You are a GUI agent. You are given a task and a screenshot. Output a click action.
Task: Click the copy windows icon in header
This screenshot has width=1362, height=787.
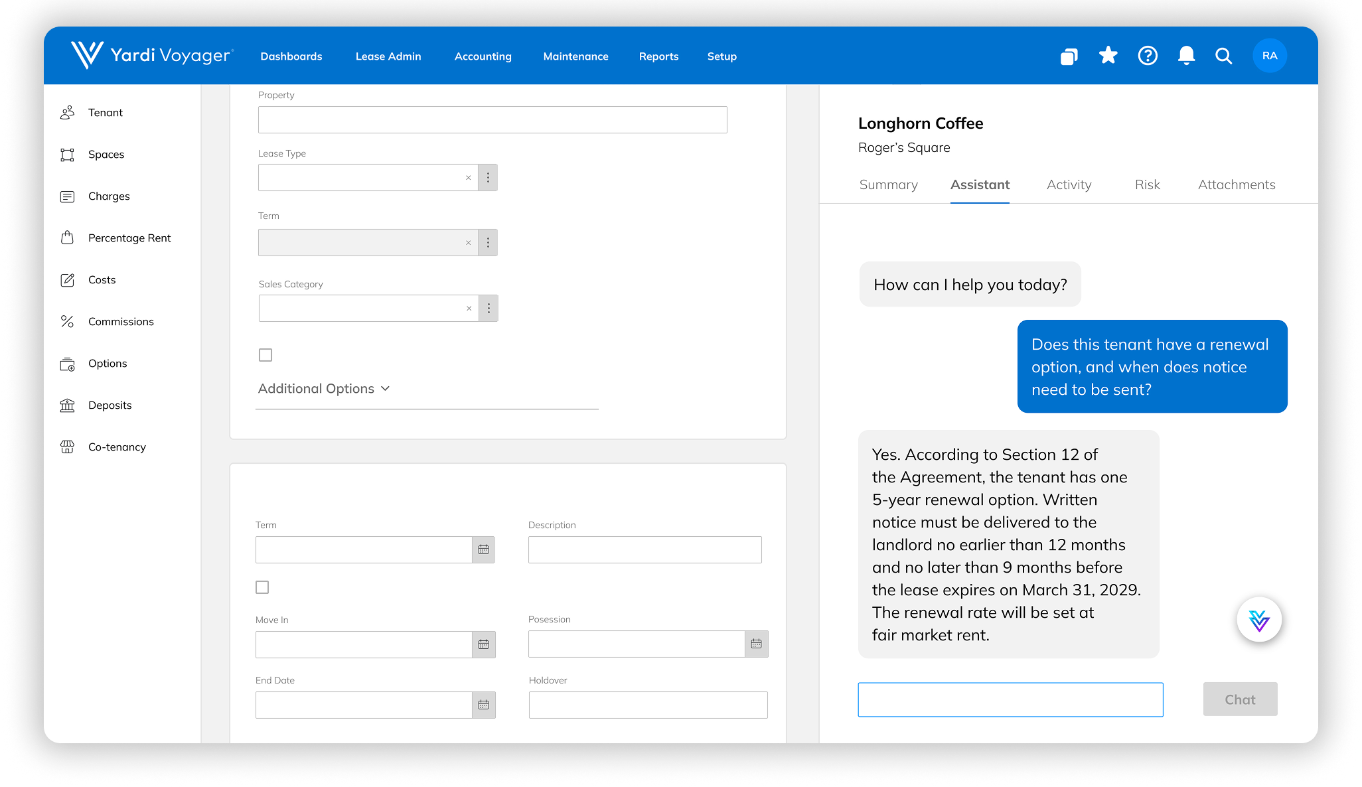click(x=1069, y=56)
